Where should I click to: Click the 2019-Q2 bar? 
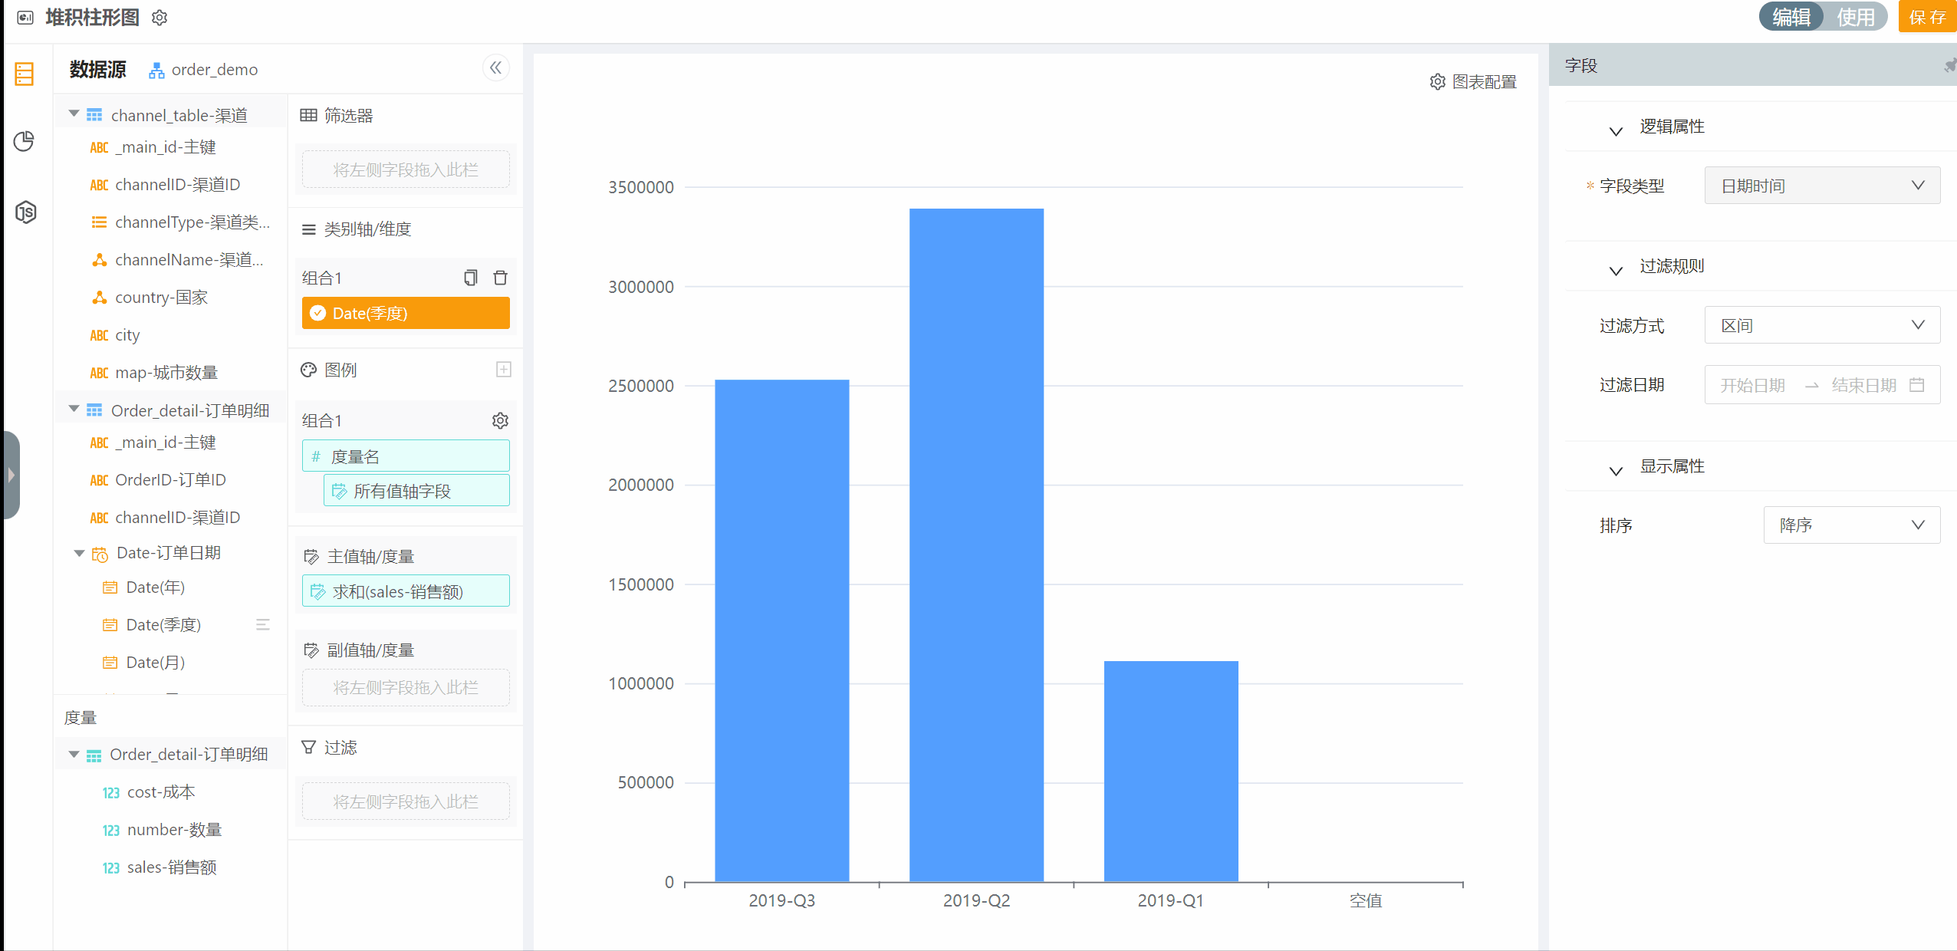pyautogui.click(x=976, y=545)
